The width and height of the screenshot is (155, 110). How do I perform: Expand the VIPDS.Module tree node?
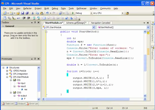coord(7,71)
